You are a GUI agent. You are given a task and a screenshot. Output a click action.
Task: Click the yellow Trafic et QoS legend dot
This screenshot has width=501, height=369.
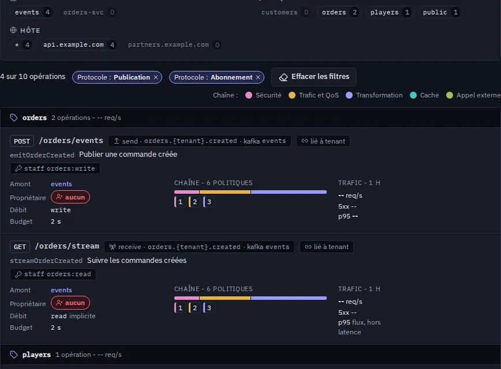point(291,95)
